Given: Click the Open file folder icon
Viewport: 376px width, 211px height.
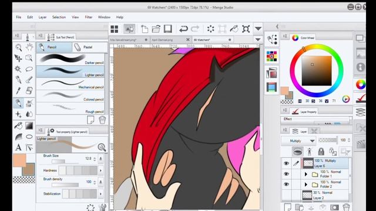Looking at the screenshot, I should click(x=156, y=29).
